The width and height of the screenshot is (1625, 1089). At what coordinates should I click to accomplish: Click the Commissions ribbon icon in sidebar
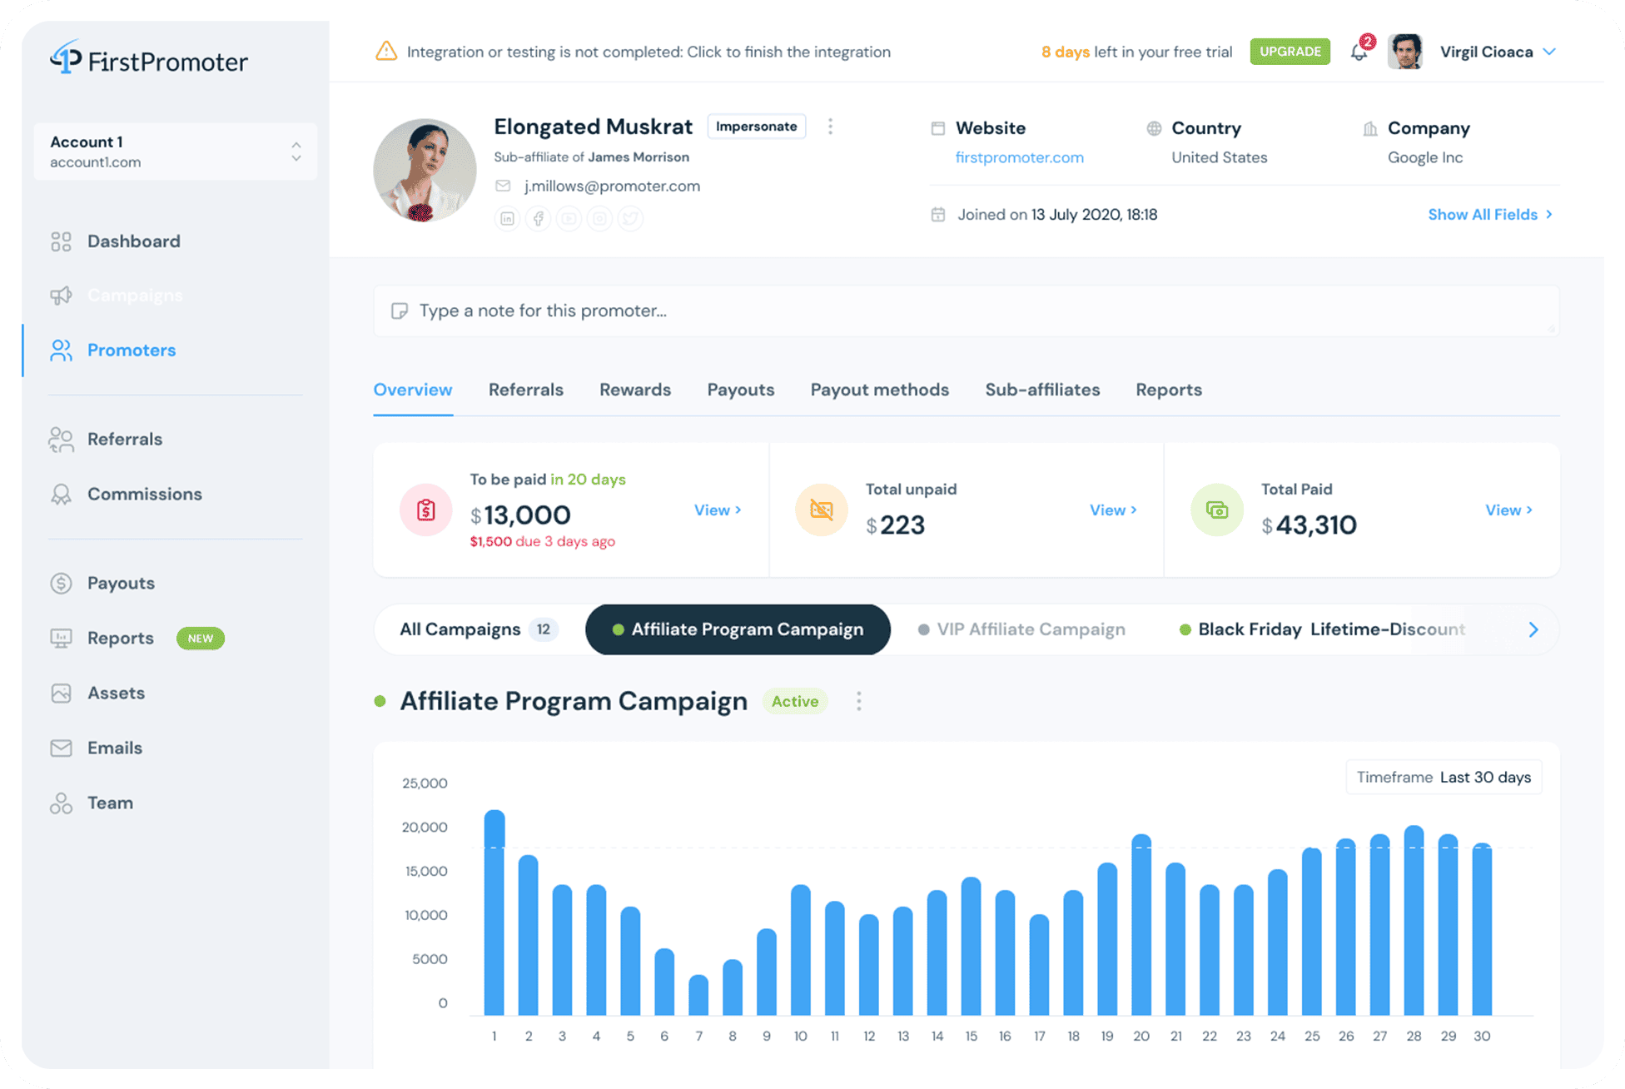[x=61, y=495]
